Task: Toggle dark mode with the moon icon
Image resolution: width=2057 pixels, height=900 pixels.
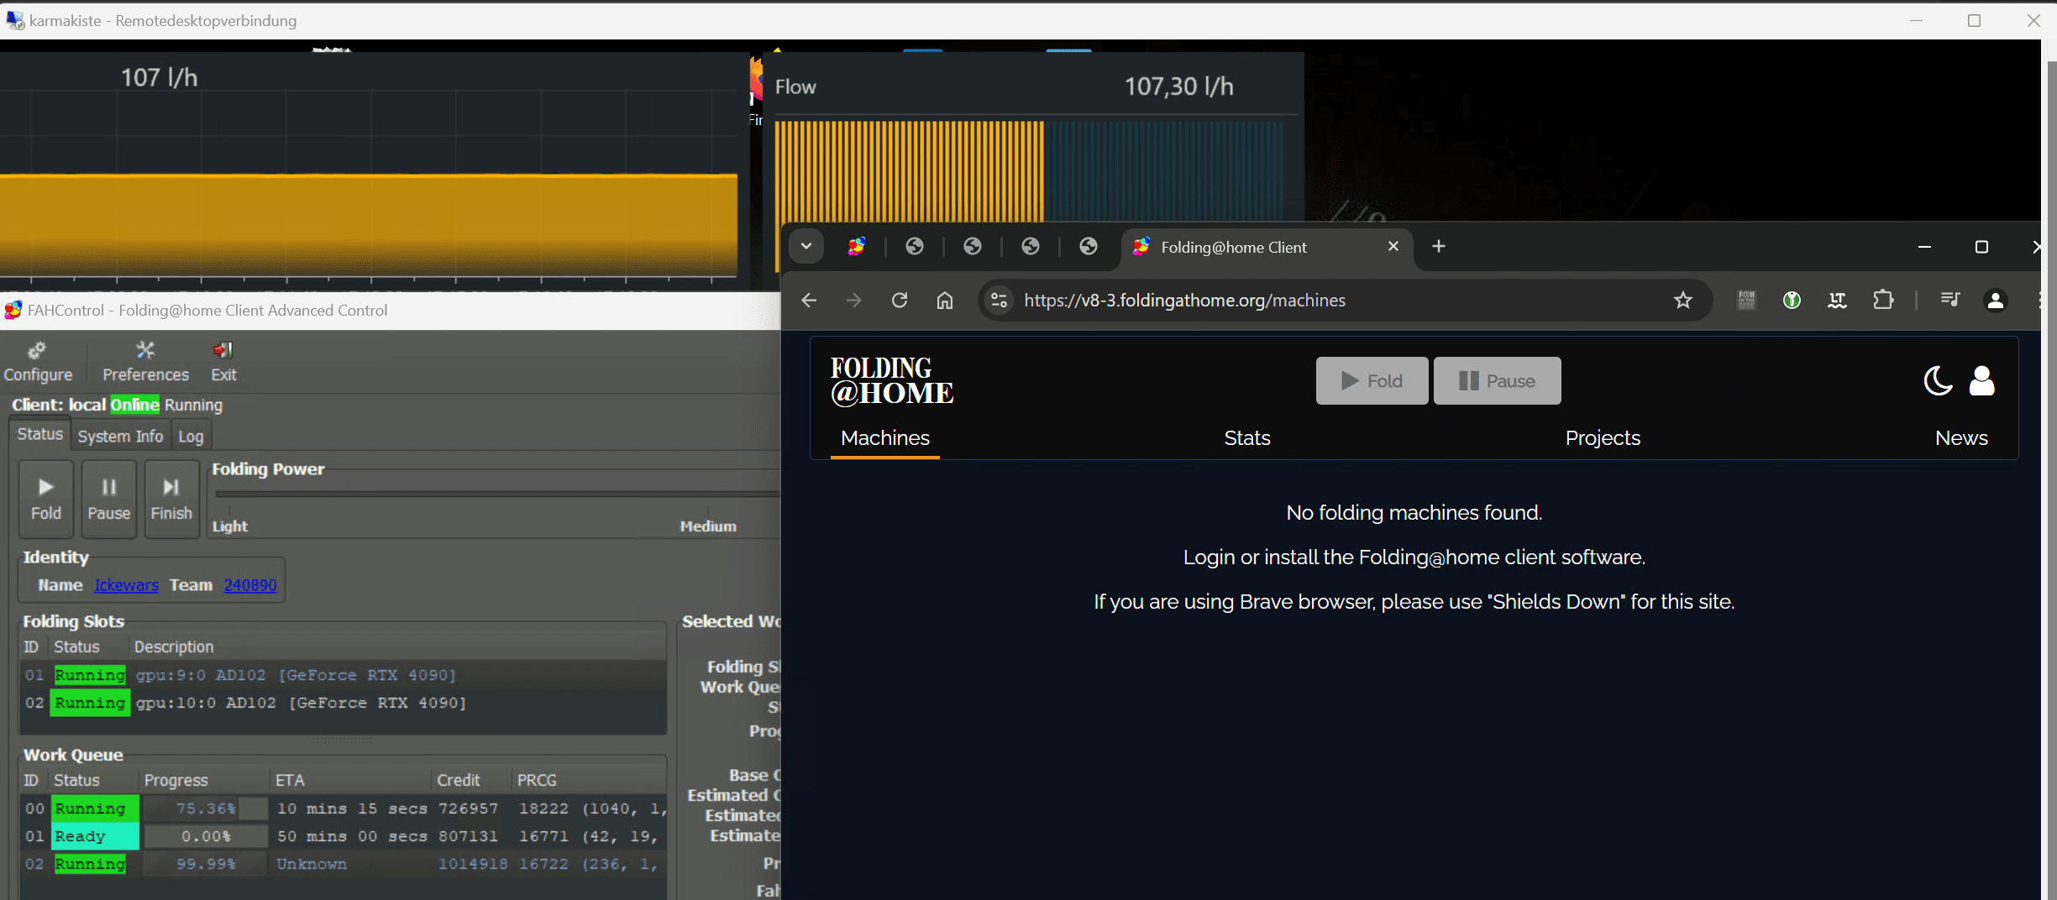Action: coord(1938,380)
